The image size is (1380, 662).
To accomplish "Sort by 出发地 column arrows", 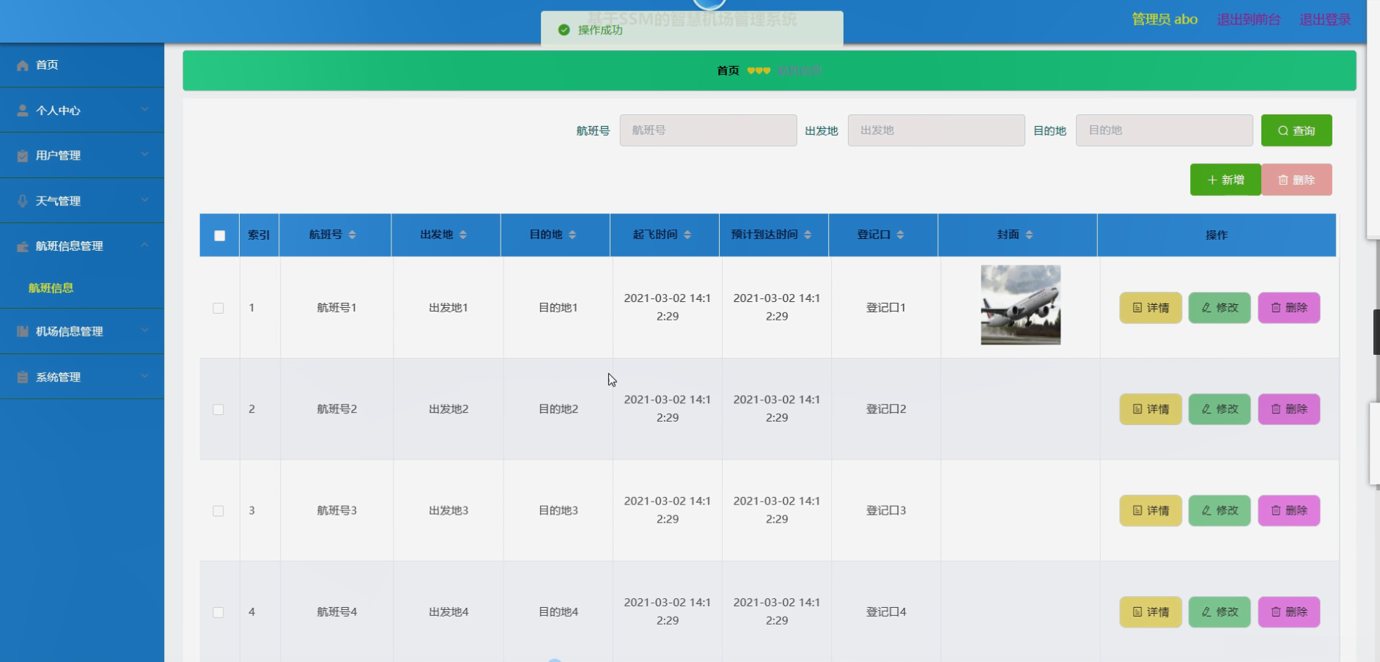I will pos(463,235).
